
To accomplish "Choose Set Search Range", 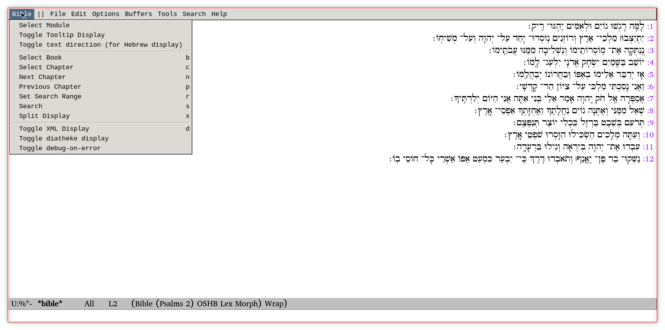I will click(50, 97).
